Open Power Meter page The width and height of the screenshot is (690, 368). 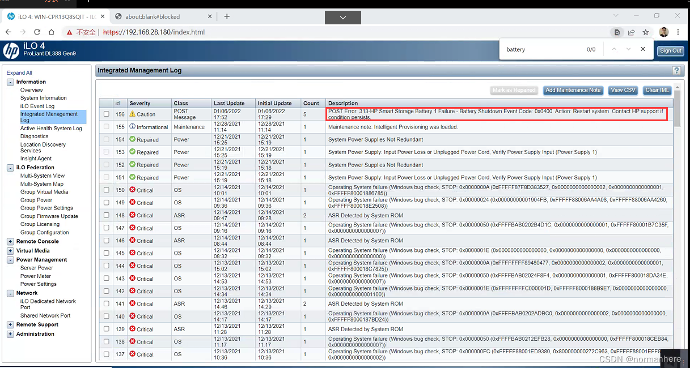(x=36, y=276)
